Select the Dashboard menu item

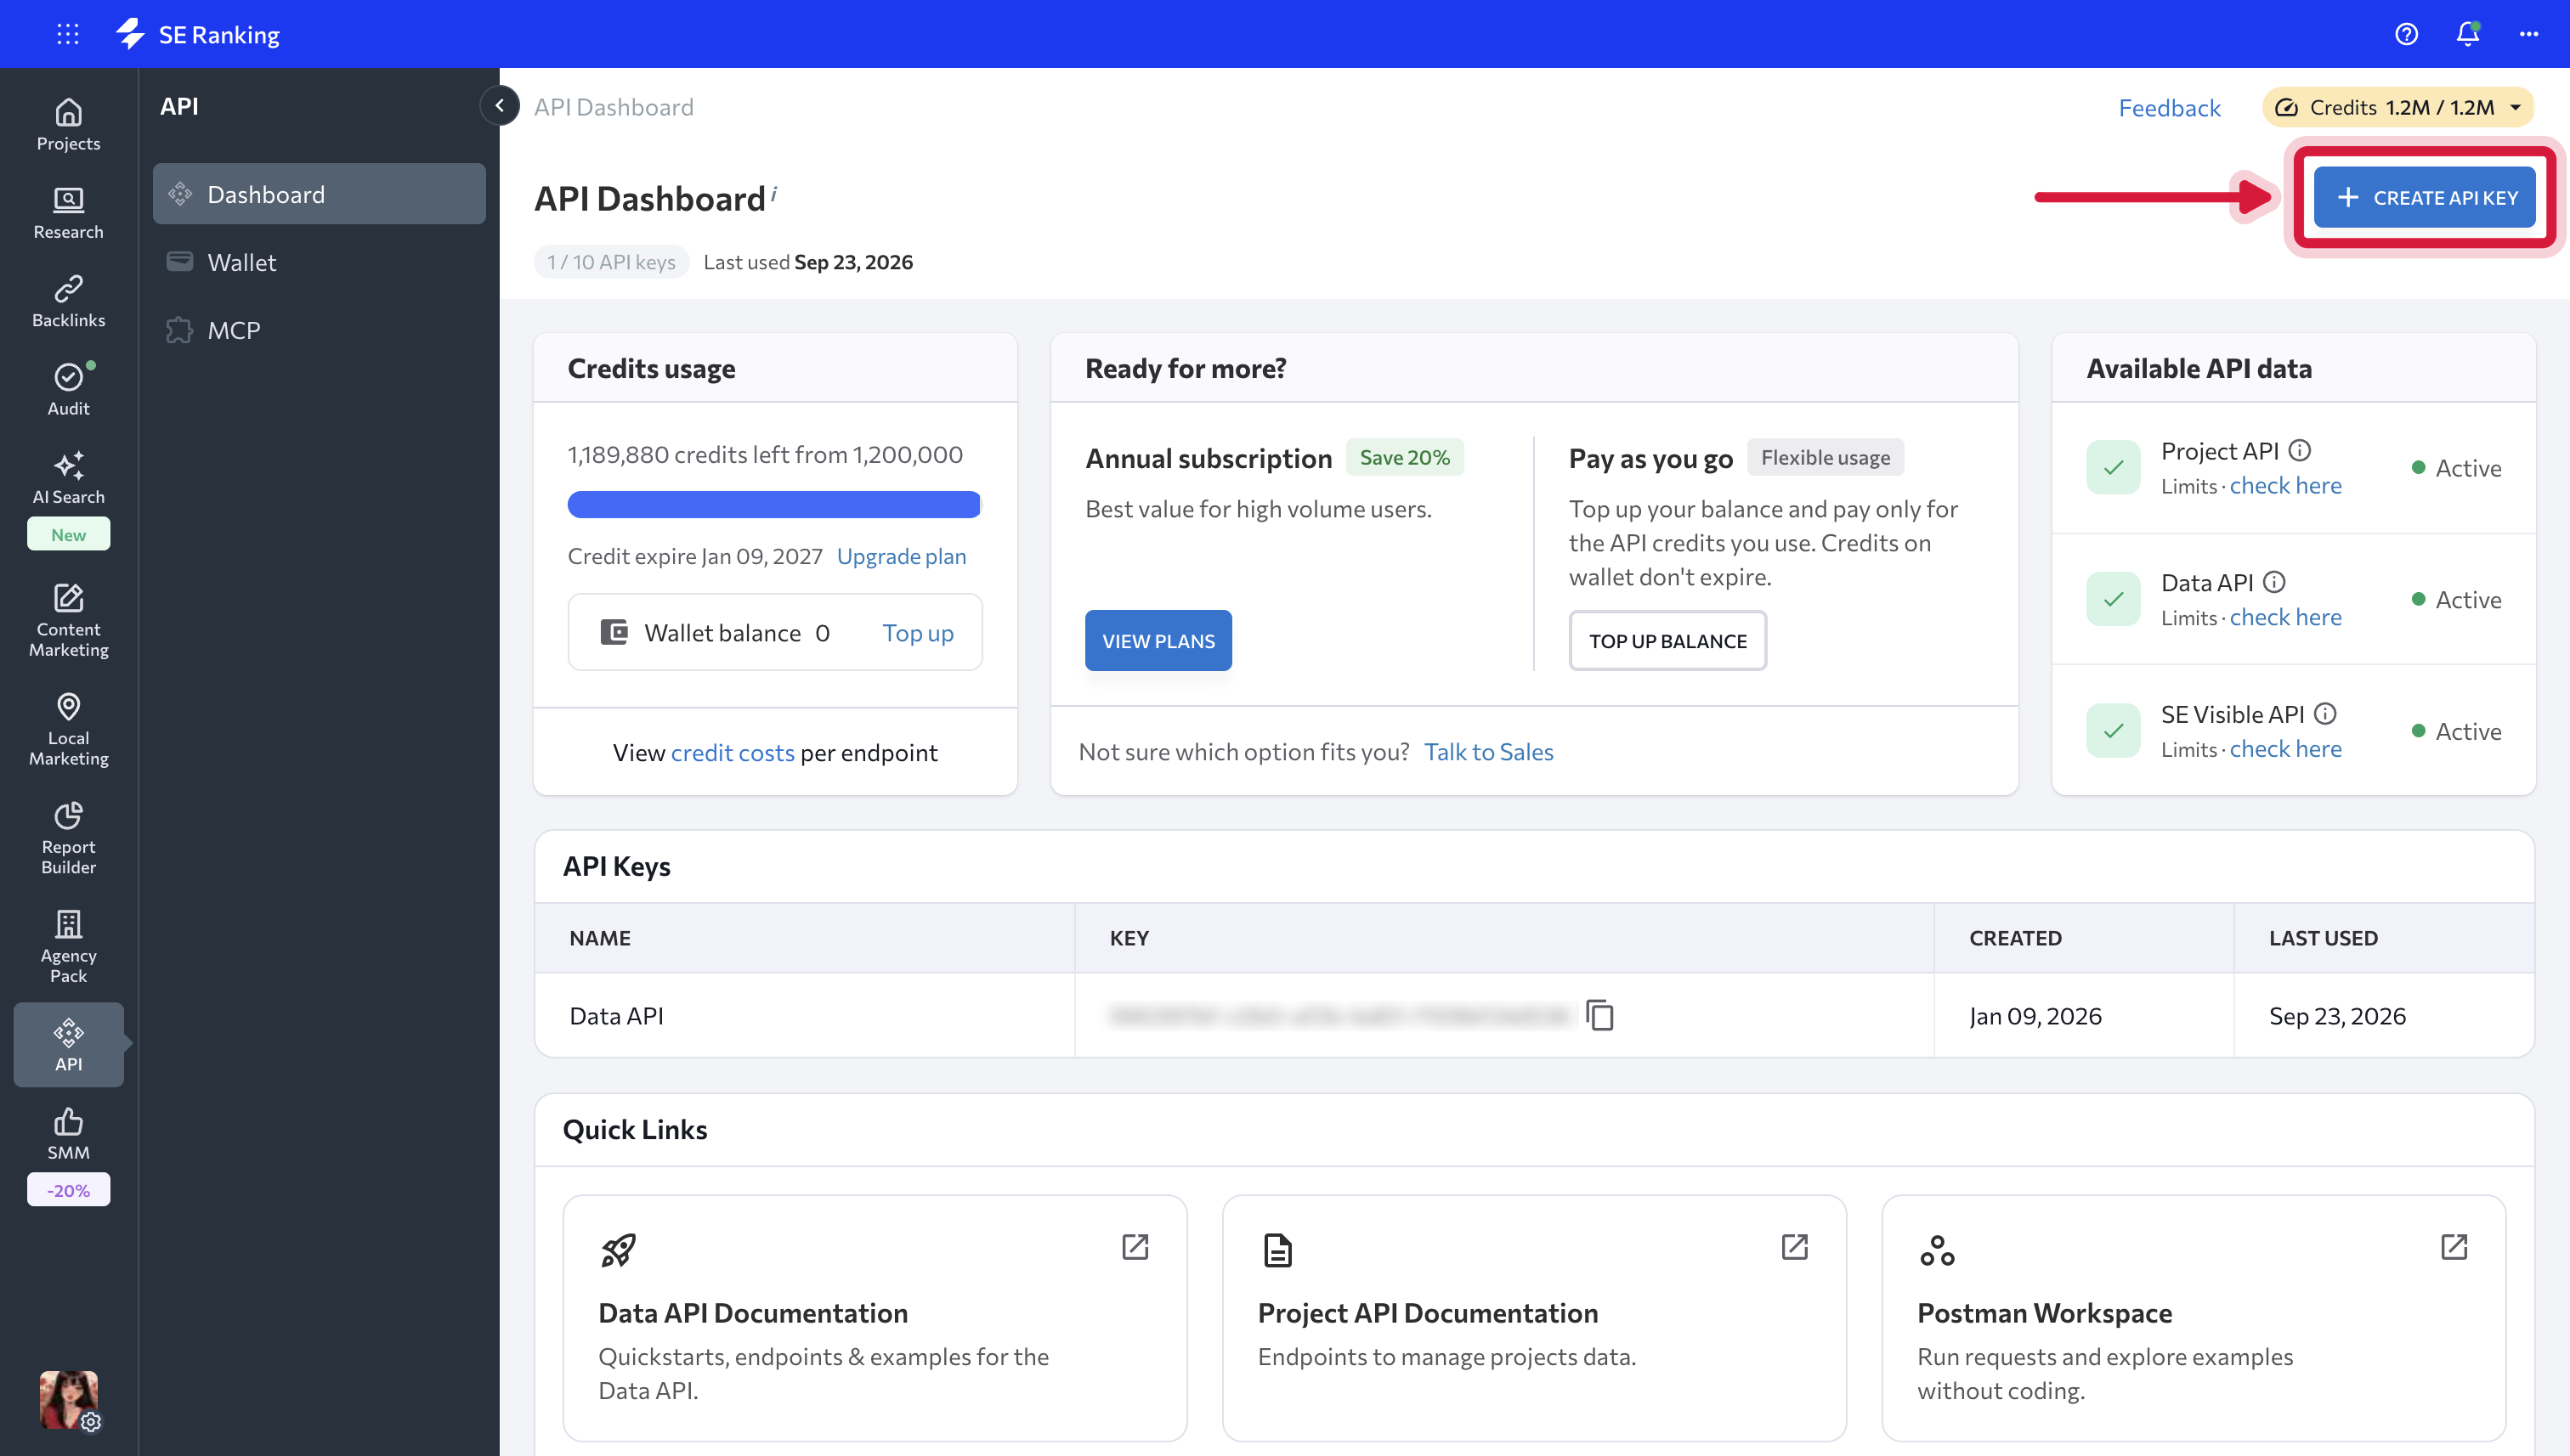(319, 194)
